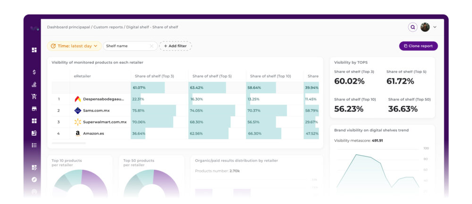This screenshot has height=204, width=472.
Task: Click the Despensabodegaau logo icon
Action: [x=78, y=99]
